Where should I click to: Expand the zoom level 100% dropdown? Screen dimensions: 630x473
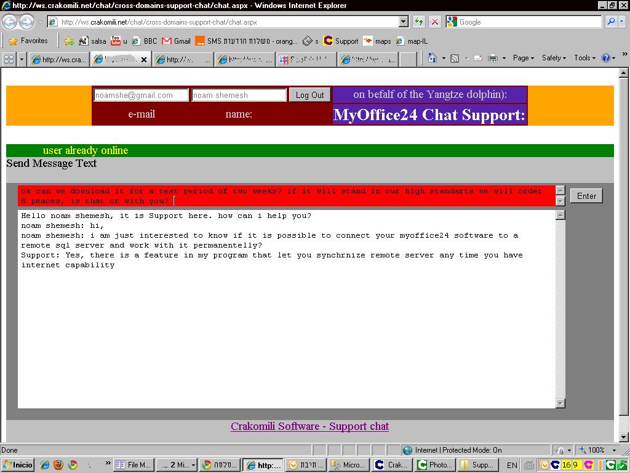pos(614,450)
